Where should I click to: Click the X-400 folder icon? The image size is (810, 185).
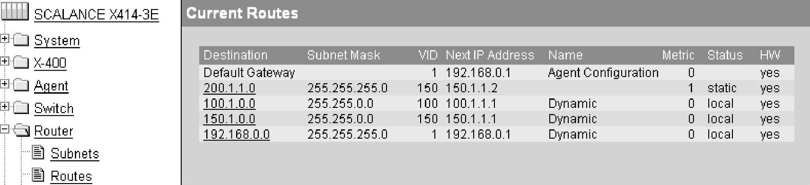pos(21,62)
